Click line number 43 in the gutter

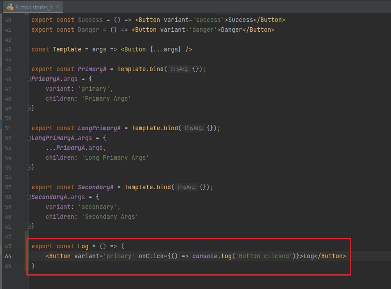(x=8, y=49)
